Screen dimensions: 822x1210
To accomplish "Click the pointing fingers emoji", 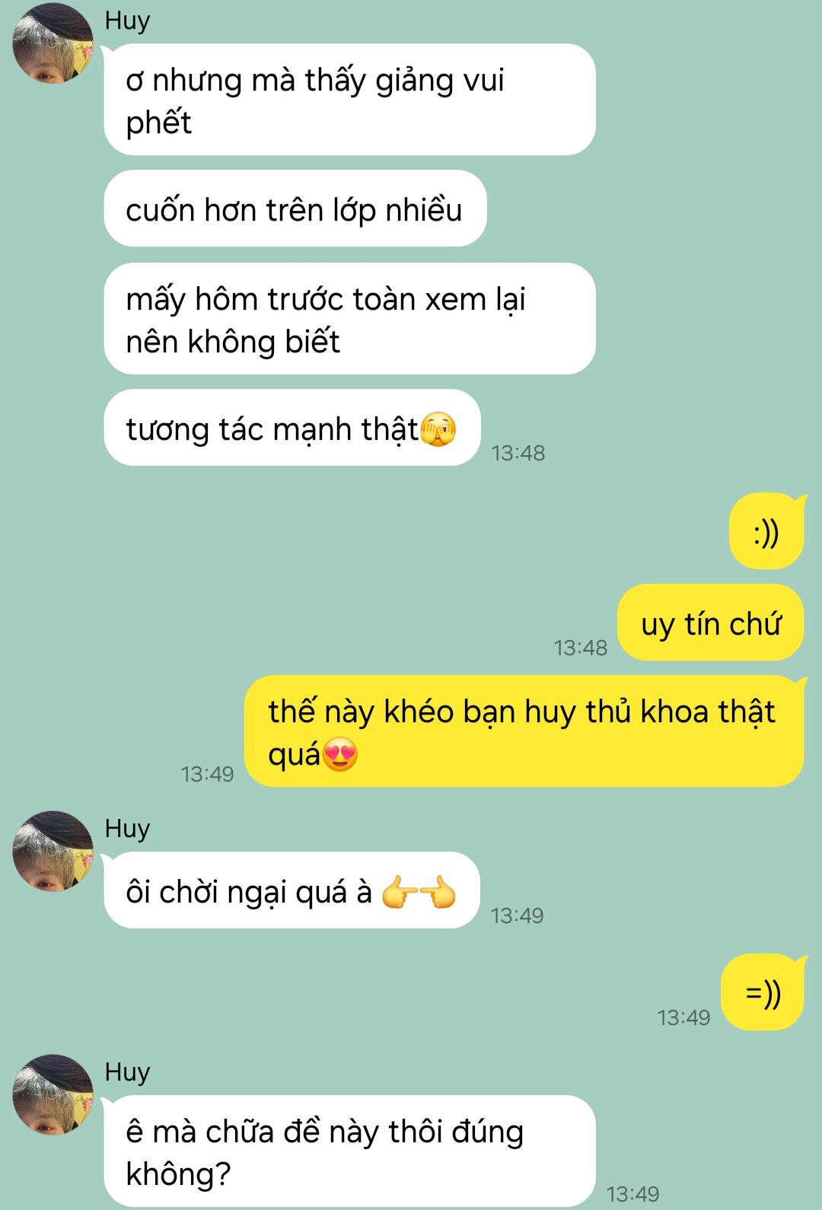I will point(419,892).
